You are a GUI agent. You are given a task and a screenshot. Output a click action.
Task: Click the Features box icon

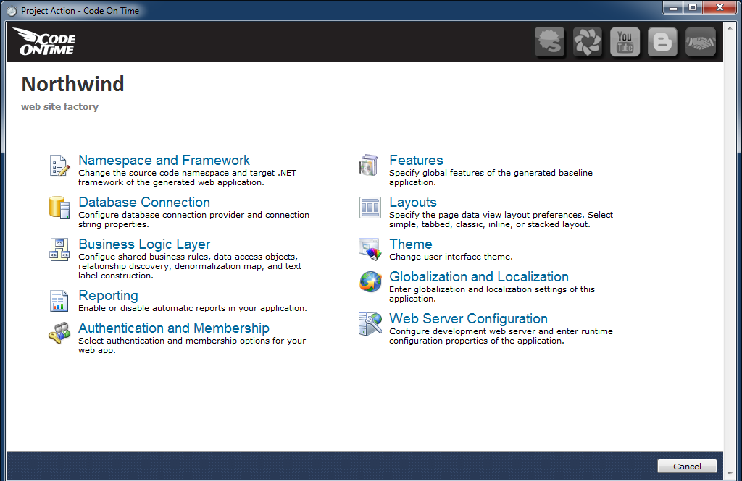(369, 166)
